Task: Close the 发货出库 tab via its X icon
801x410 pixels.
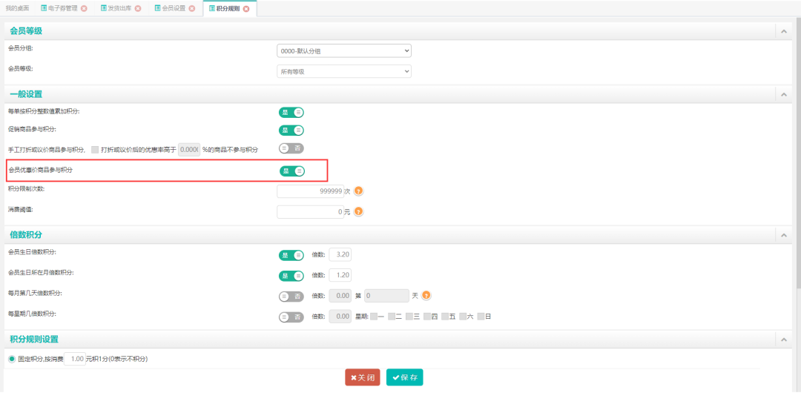Action: (138, 9)
